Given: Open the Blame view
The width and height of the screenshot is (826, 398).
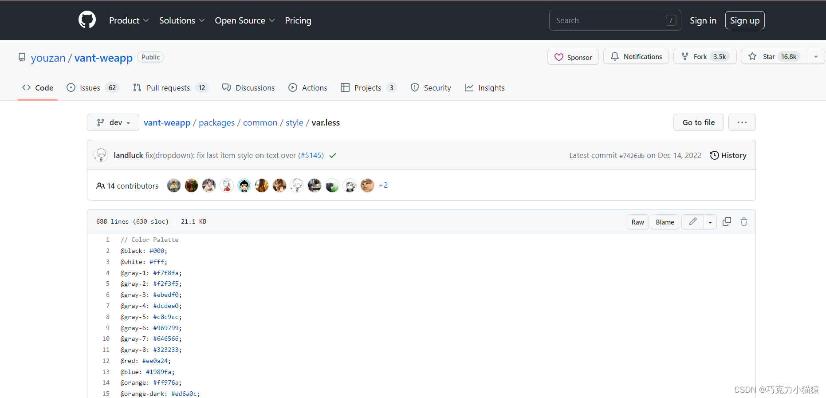Looking at the screenshot, I should click(665, 222).
